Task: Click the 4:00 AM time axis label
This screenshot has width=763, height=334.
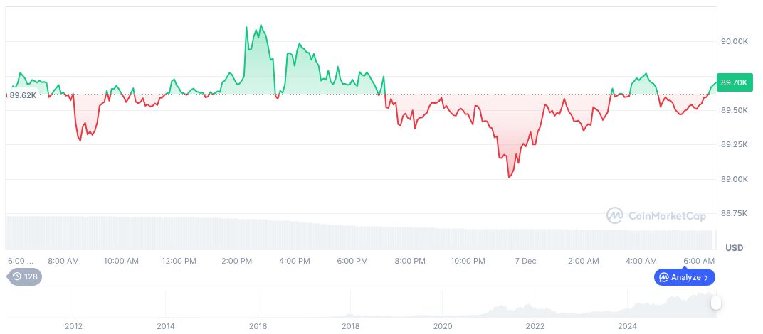Action: coord(641,261)
